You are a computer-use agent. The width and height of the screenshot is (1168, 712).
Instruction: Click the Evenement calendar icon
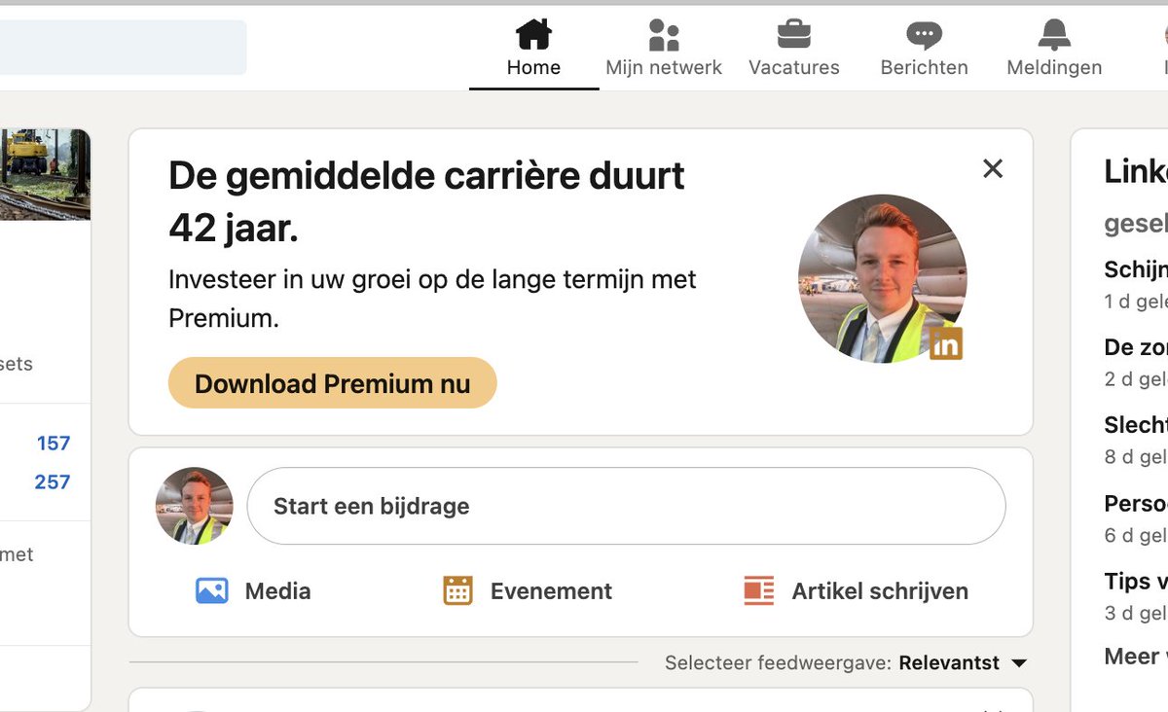[x=457, y=590]
